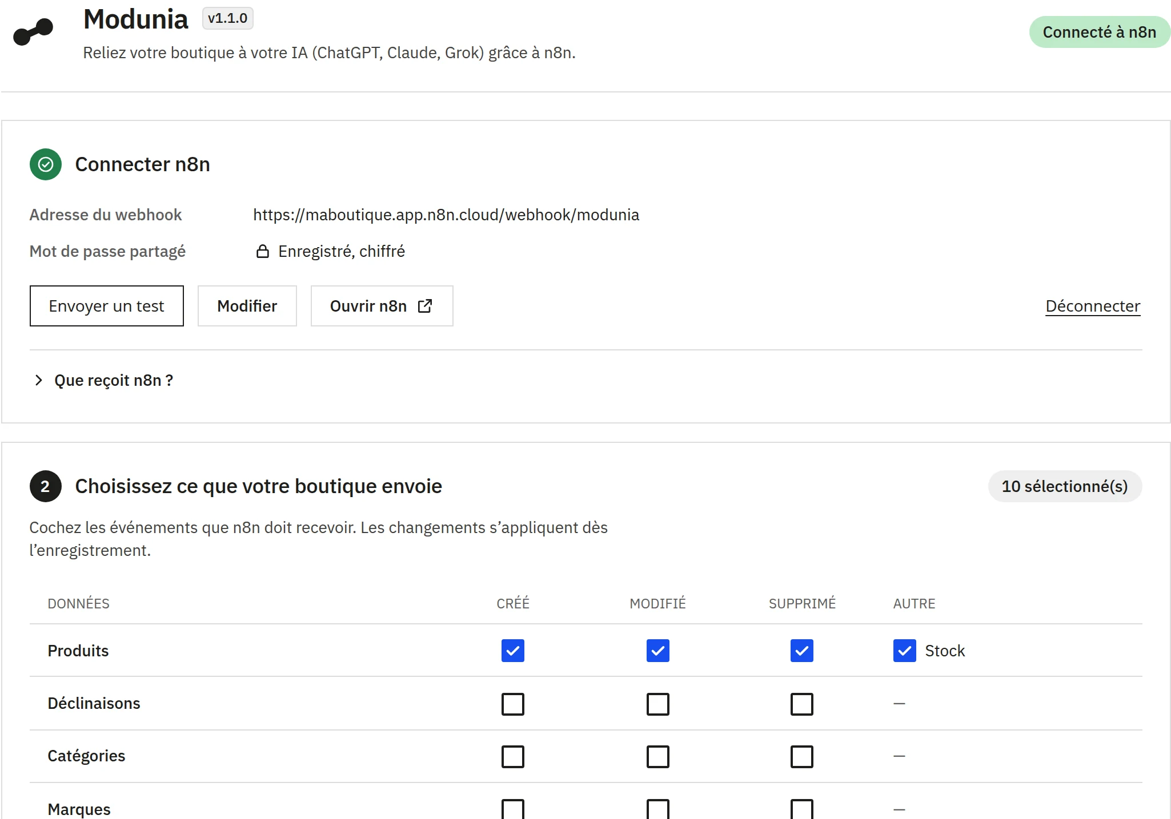Screen dimensions: 1171x819
Task: Send a test with 'Envoyer un test'
Action: coord(107,306)
